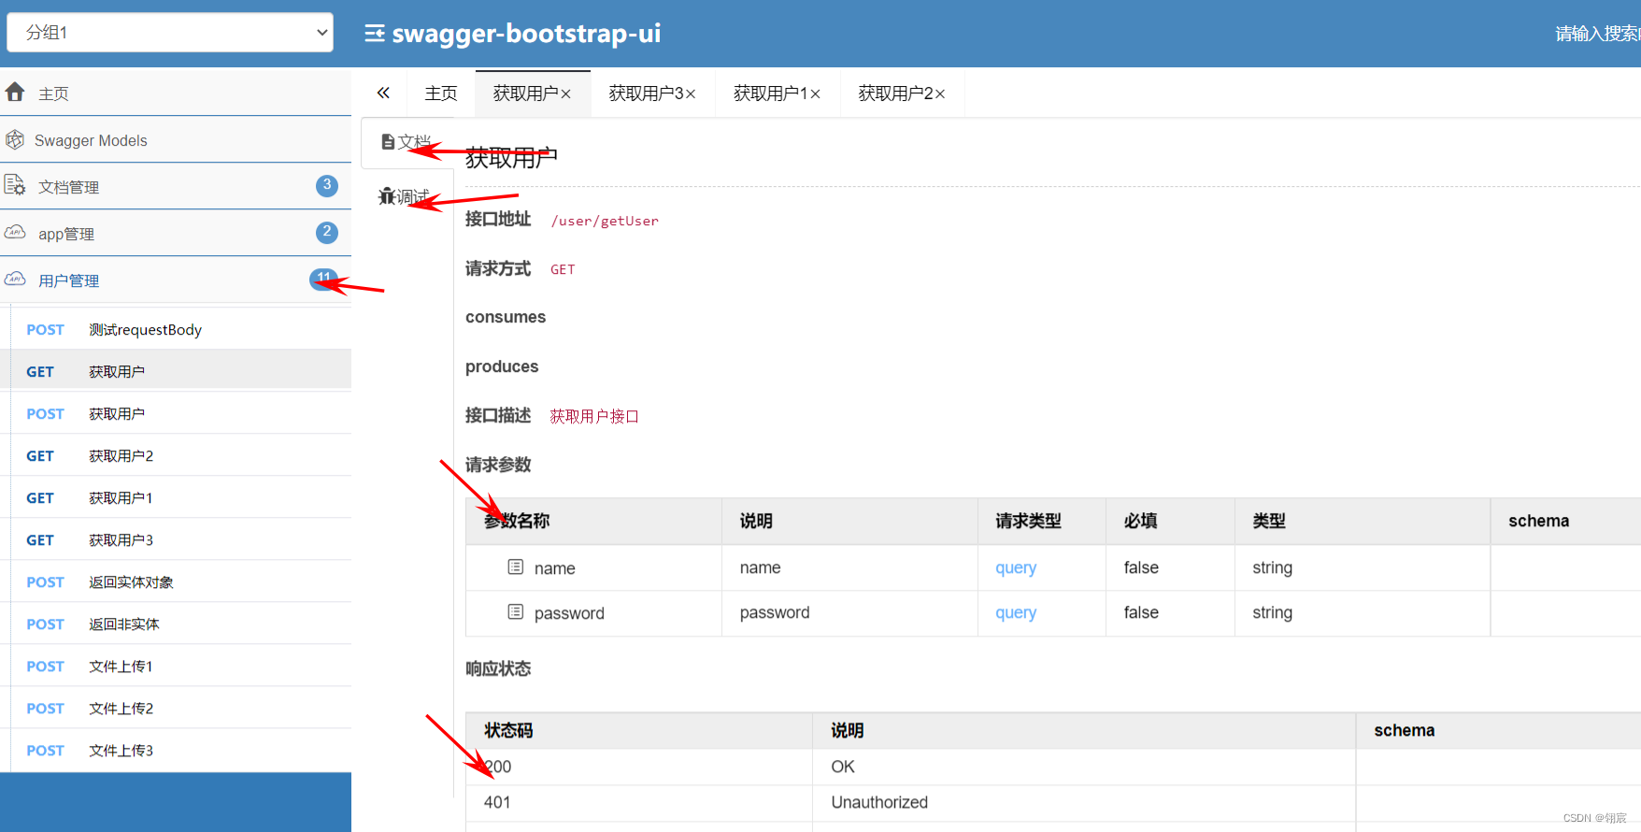Click the badge 2 on app管理
Image resolution: width=1641 pixels, height=832 pixels.
(326, 232)
